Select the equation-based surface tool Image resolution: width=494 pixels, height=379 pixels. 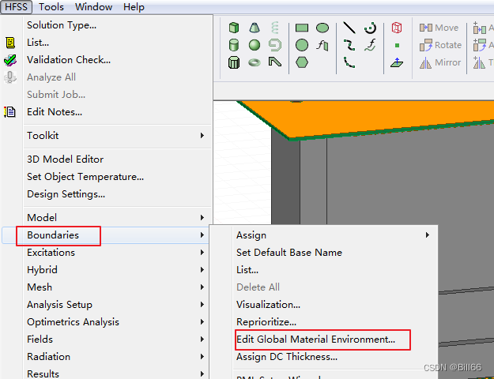coord(322,45)
